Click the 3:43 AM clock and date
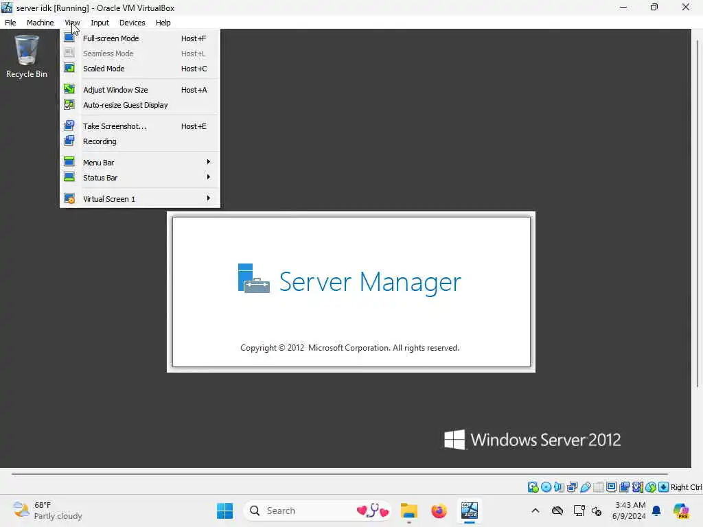 [630, 511]
